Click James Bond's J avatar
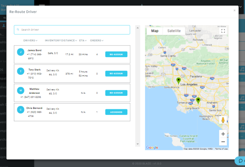The image size is (245, 167). [x=21, y=52]
